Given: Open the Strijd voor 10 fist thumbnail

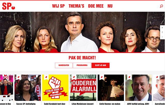Looking at the screenshot, I should click(55, 88).
